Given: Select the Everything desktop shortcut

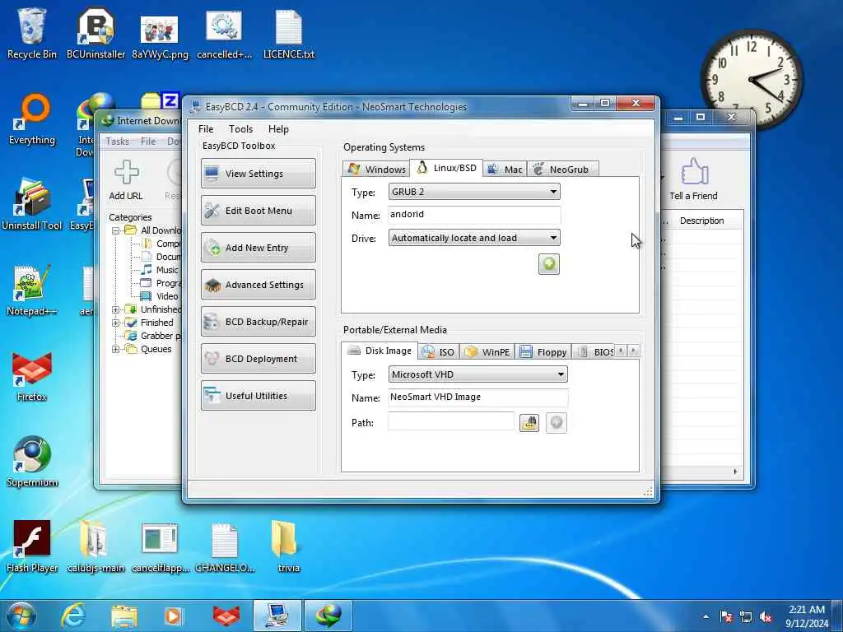Looking at the screenshot, I should coord(32,119).
